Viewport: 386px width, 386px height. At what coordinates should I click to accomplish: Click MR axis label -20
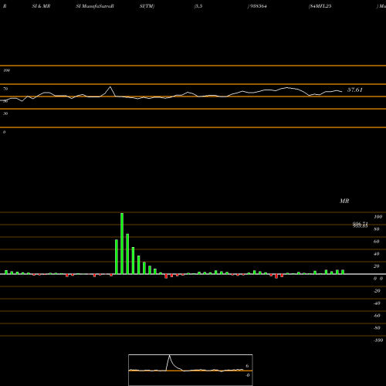click(x=377, y=291)
